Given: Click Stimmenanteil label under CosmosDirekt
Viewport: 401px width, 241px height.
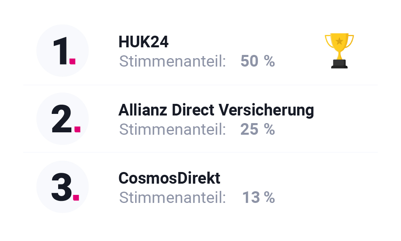Looking at the screenshot, I should pyautogui.click(x=172, y=197).
